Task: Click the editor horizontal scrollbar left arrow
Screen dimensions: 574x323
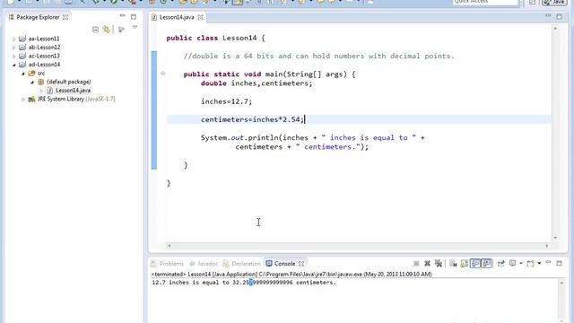Action: tap(169, 246)
